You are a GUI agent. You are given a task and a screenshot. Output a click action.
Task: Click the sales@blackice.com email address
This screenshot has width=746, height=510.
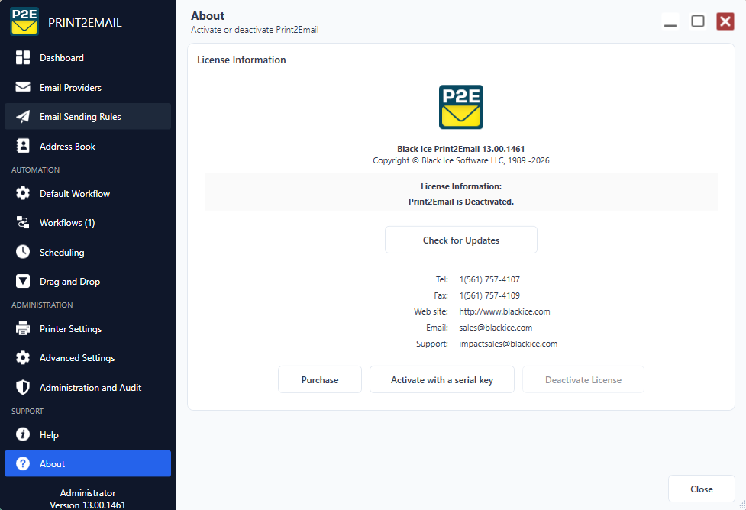tap(496, 328)
